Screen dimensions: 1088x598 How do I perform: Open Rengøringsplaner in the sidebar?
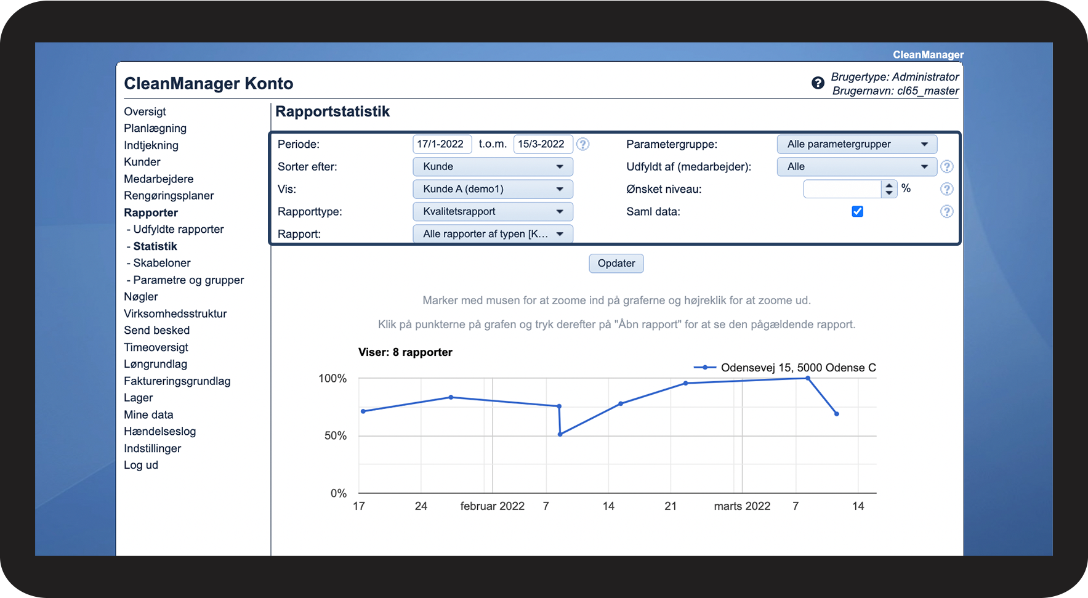(169, 196)
